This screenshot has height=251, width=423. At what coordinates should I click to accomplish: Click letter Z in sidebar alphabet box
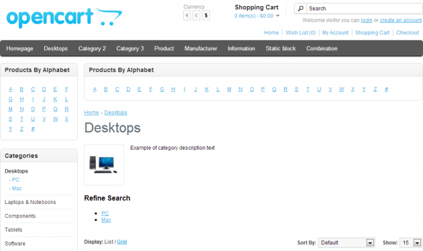coord(21,129)
